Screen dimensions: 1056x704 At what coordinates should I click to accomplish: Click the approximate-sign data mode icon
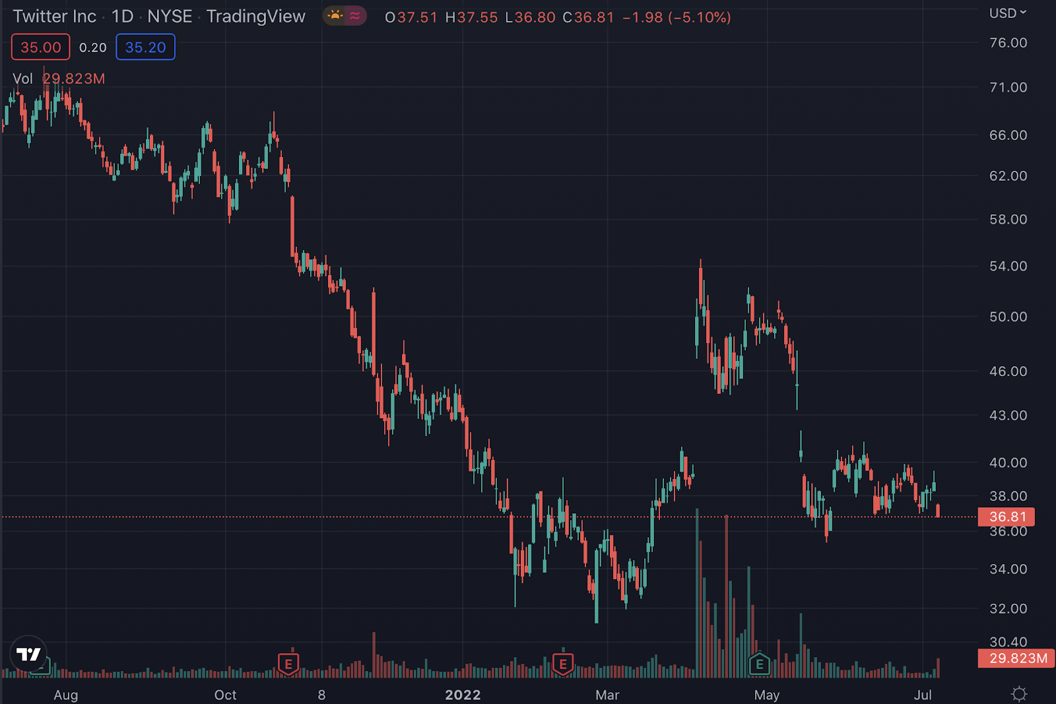pyautogui.click(x=355, y=16)
